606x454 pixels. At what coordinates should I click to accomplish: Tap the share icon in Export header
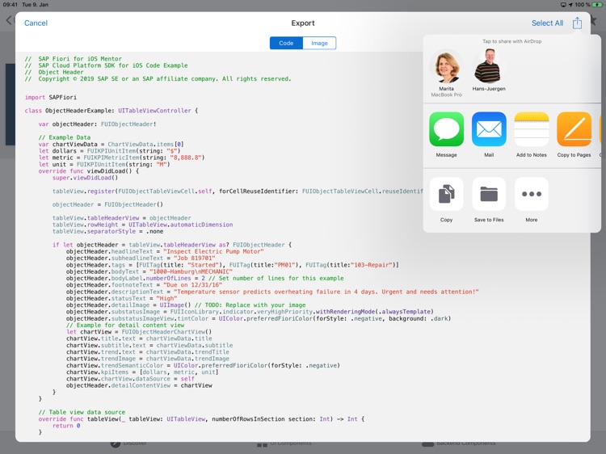577,23
